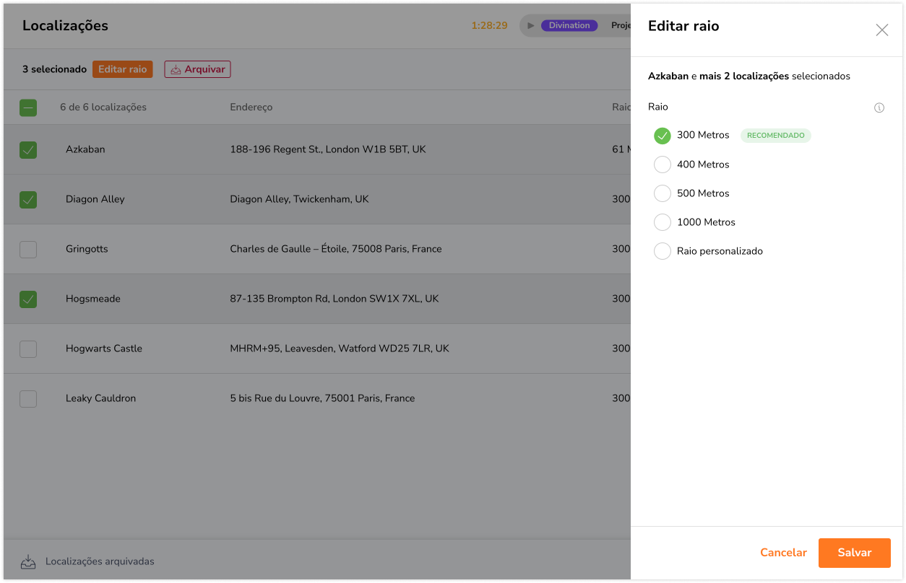Choose the 500 Metros radius
This screenshot has width=906, height=583.
pyautogui.click(x=662, y=193)
